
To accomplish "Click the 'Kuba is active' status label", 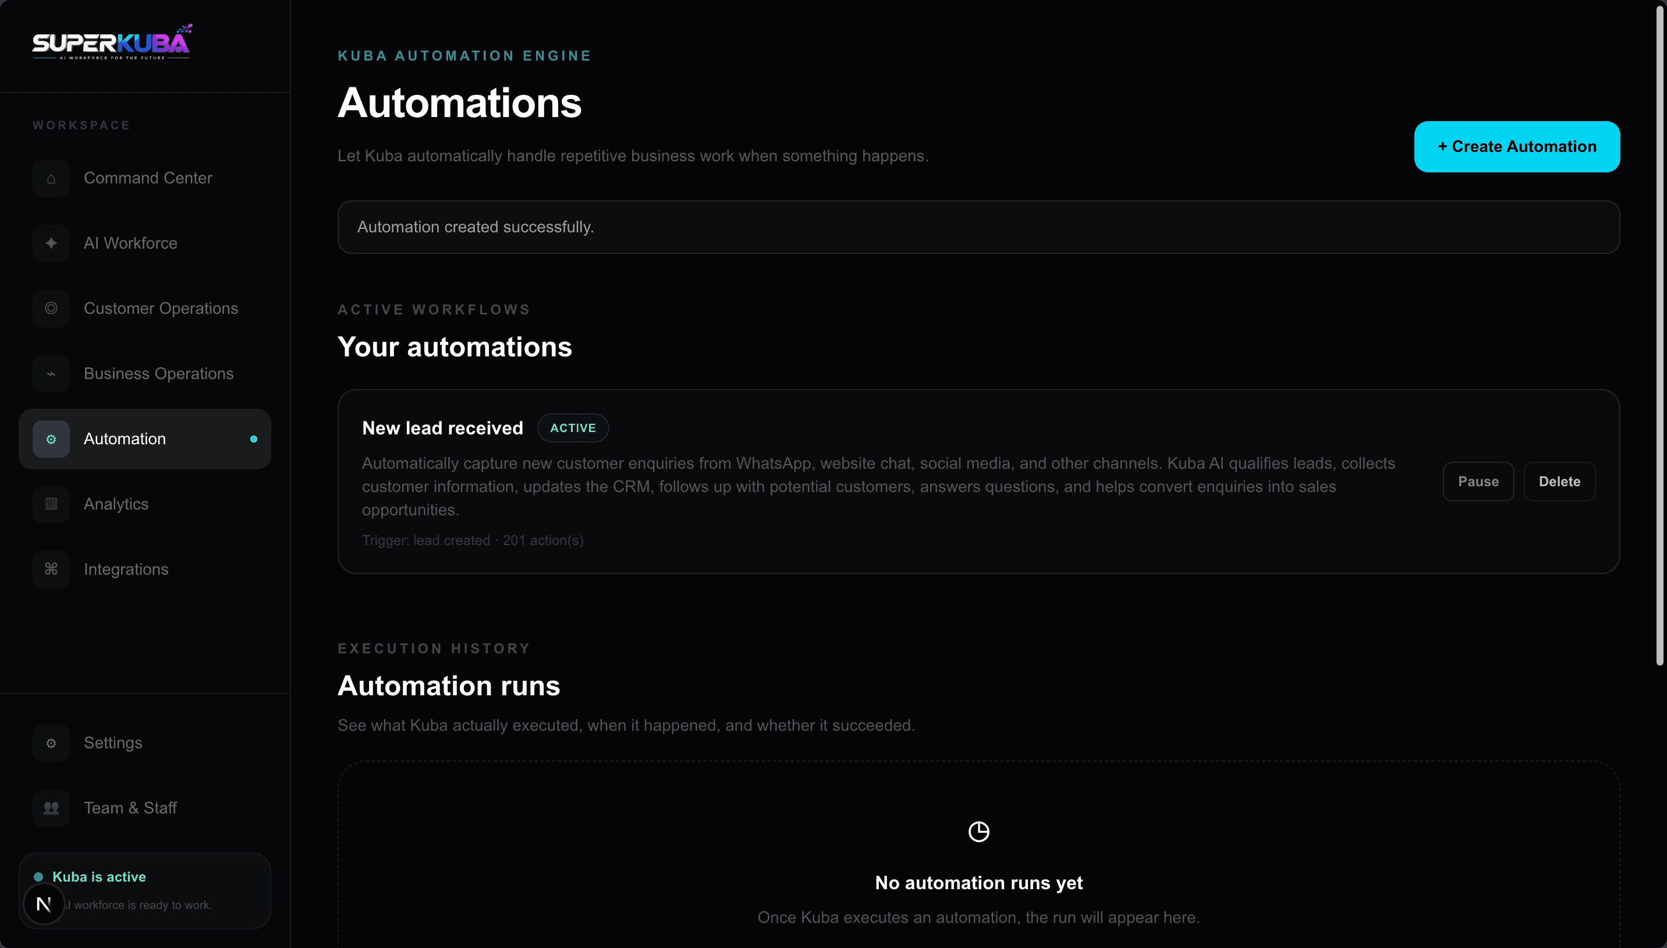I will [x=99, y=876].
